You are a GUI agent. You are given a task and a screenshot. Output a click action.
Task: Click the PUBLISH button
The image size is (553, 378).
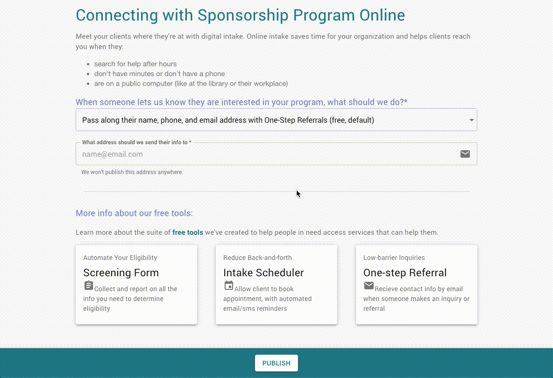coord(276,363)
